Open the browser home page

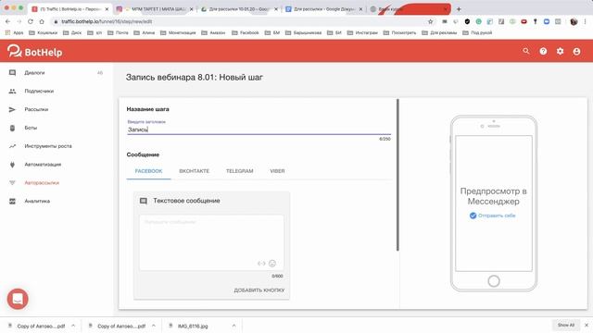coord(42,21)
